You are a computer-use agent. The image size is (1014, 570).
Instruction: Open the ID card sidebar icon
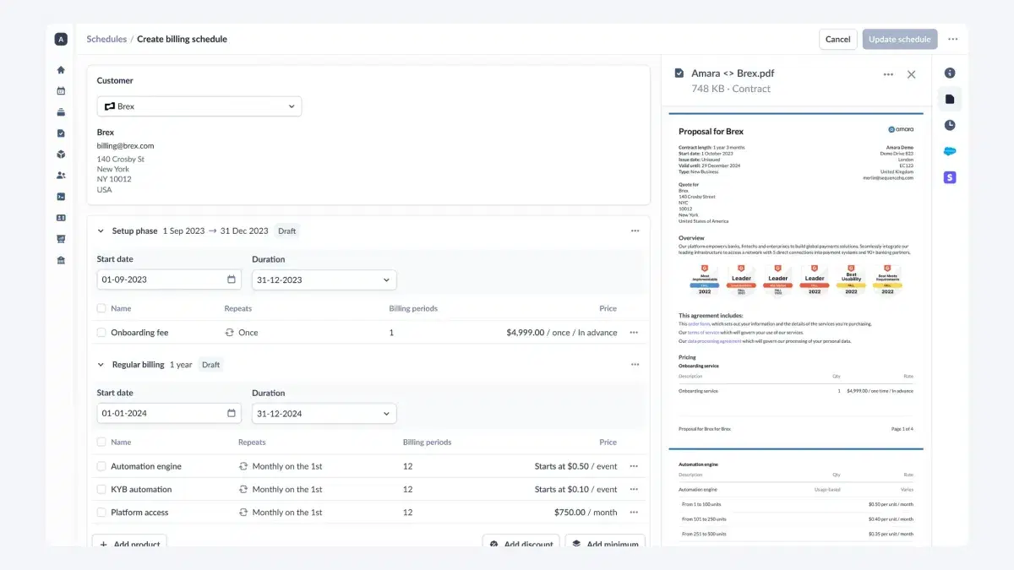[61, 218]
